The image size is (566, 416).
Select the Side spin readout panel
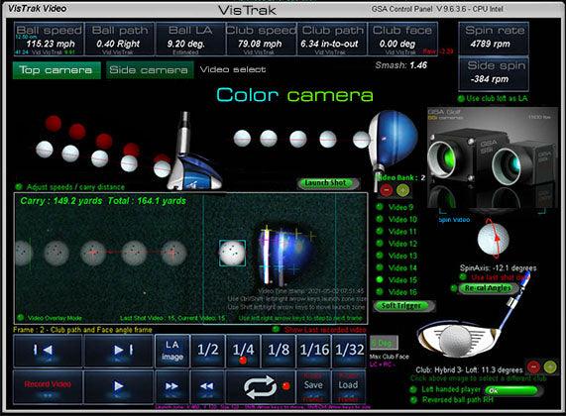pyautogui.click(x=494, y=73)
